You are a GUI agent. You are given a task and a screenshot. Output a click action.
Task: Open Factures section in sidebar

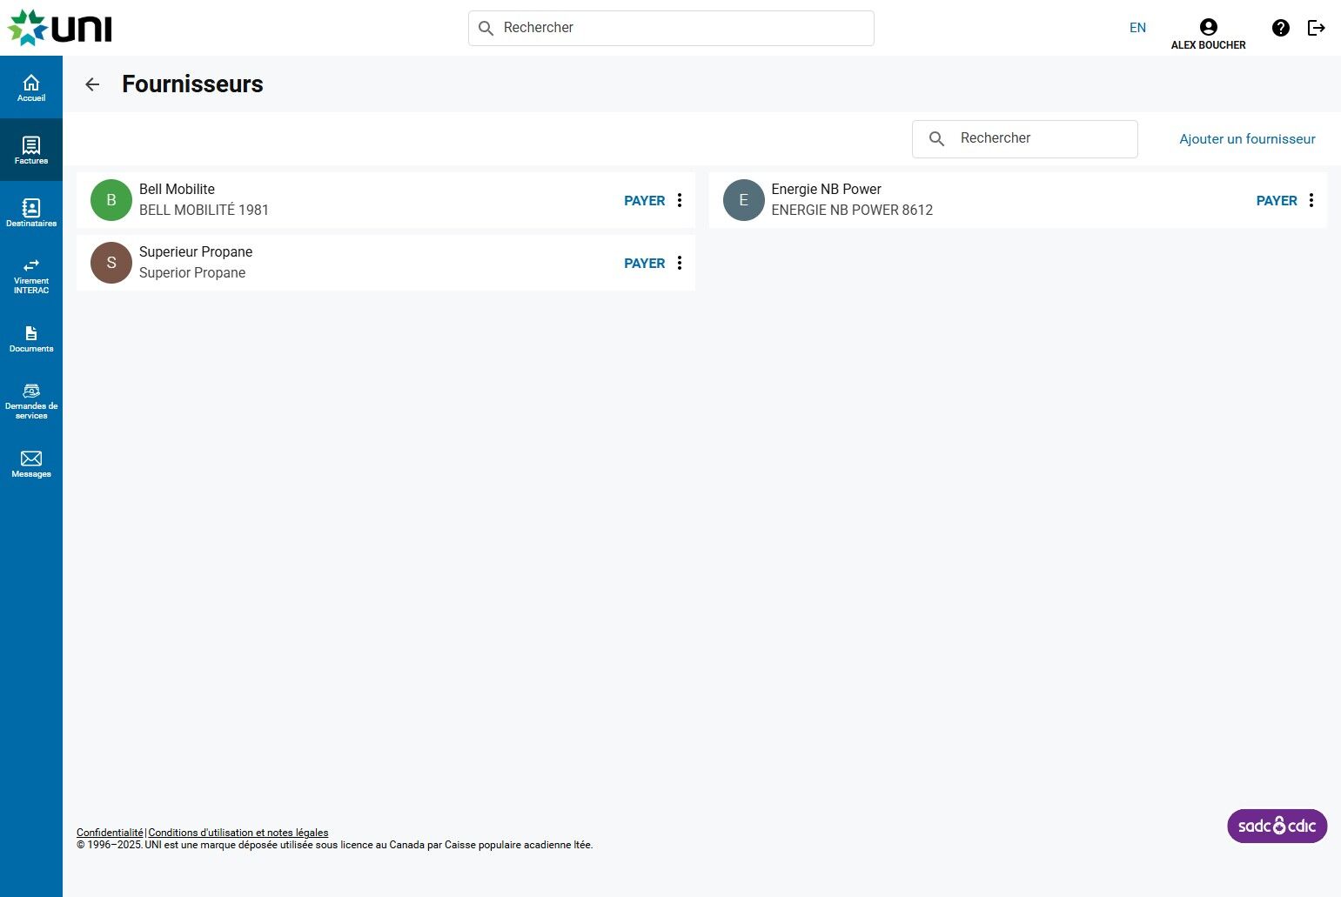(x=31, y=150)
